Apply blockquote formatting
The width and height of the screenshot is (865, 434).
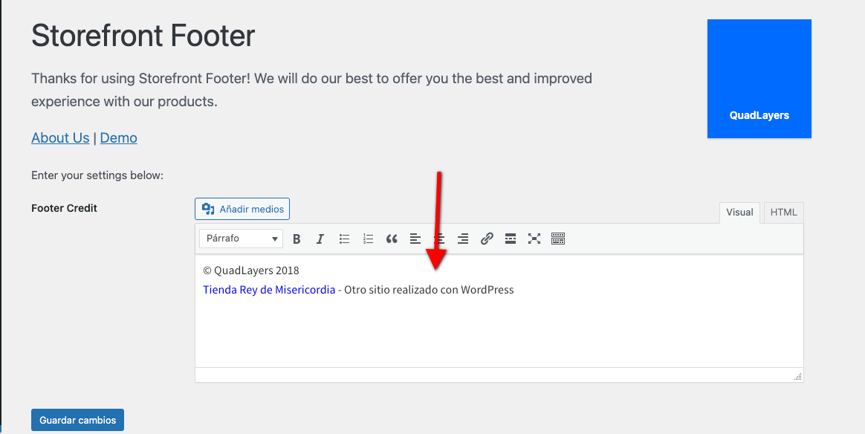(x=392, y=239)
